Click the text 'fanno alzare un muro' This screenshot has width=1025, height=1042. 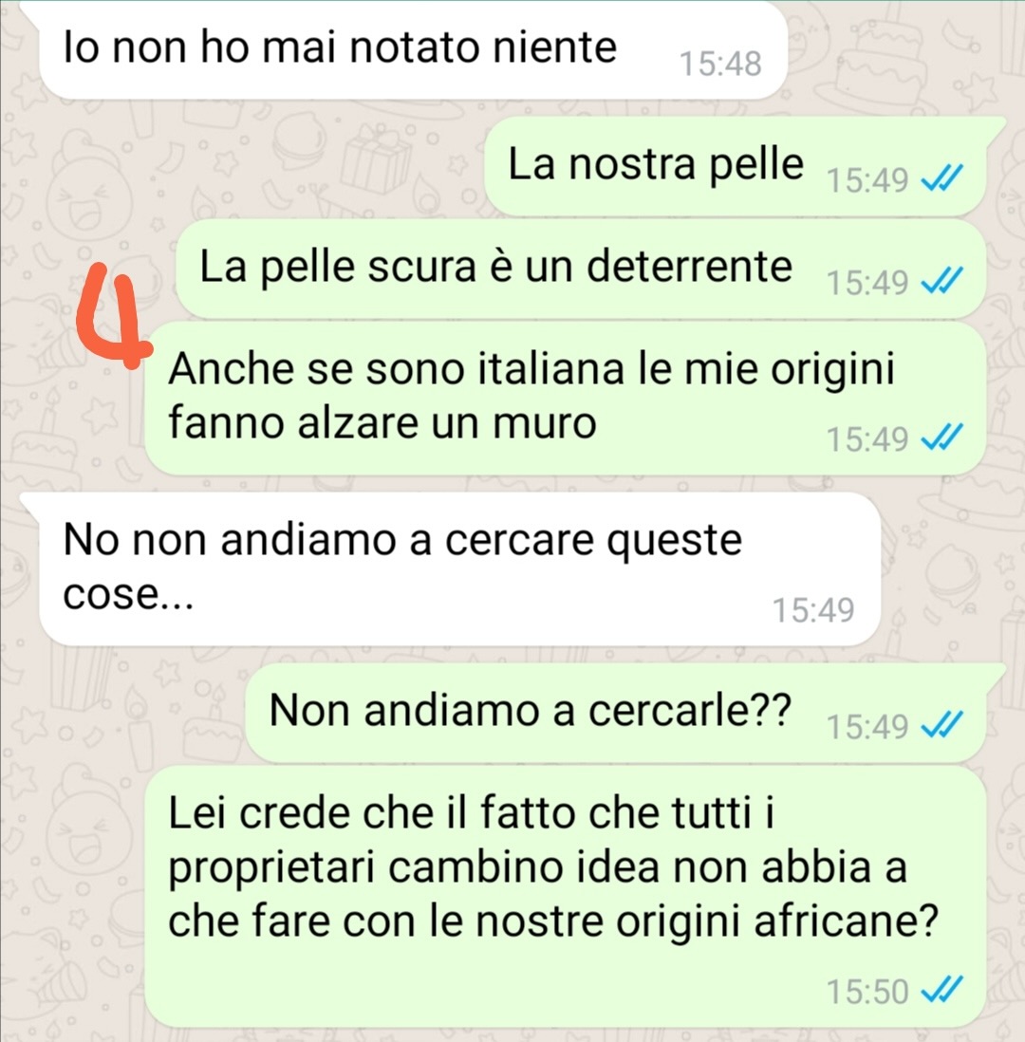point(382,422)
